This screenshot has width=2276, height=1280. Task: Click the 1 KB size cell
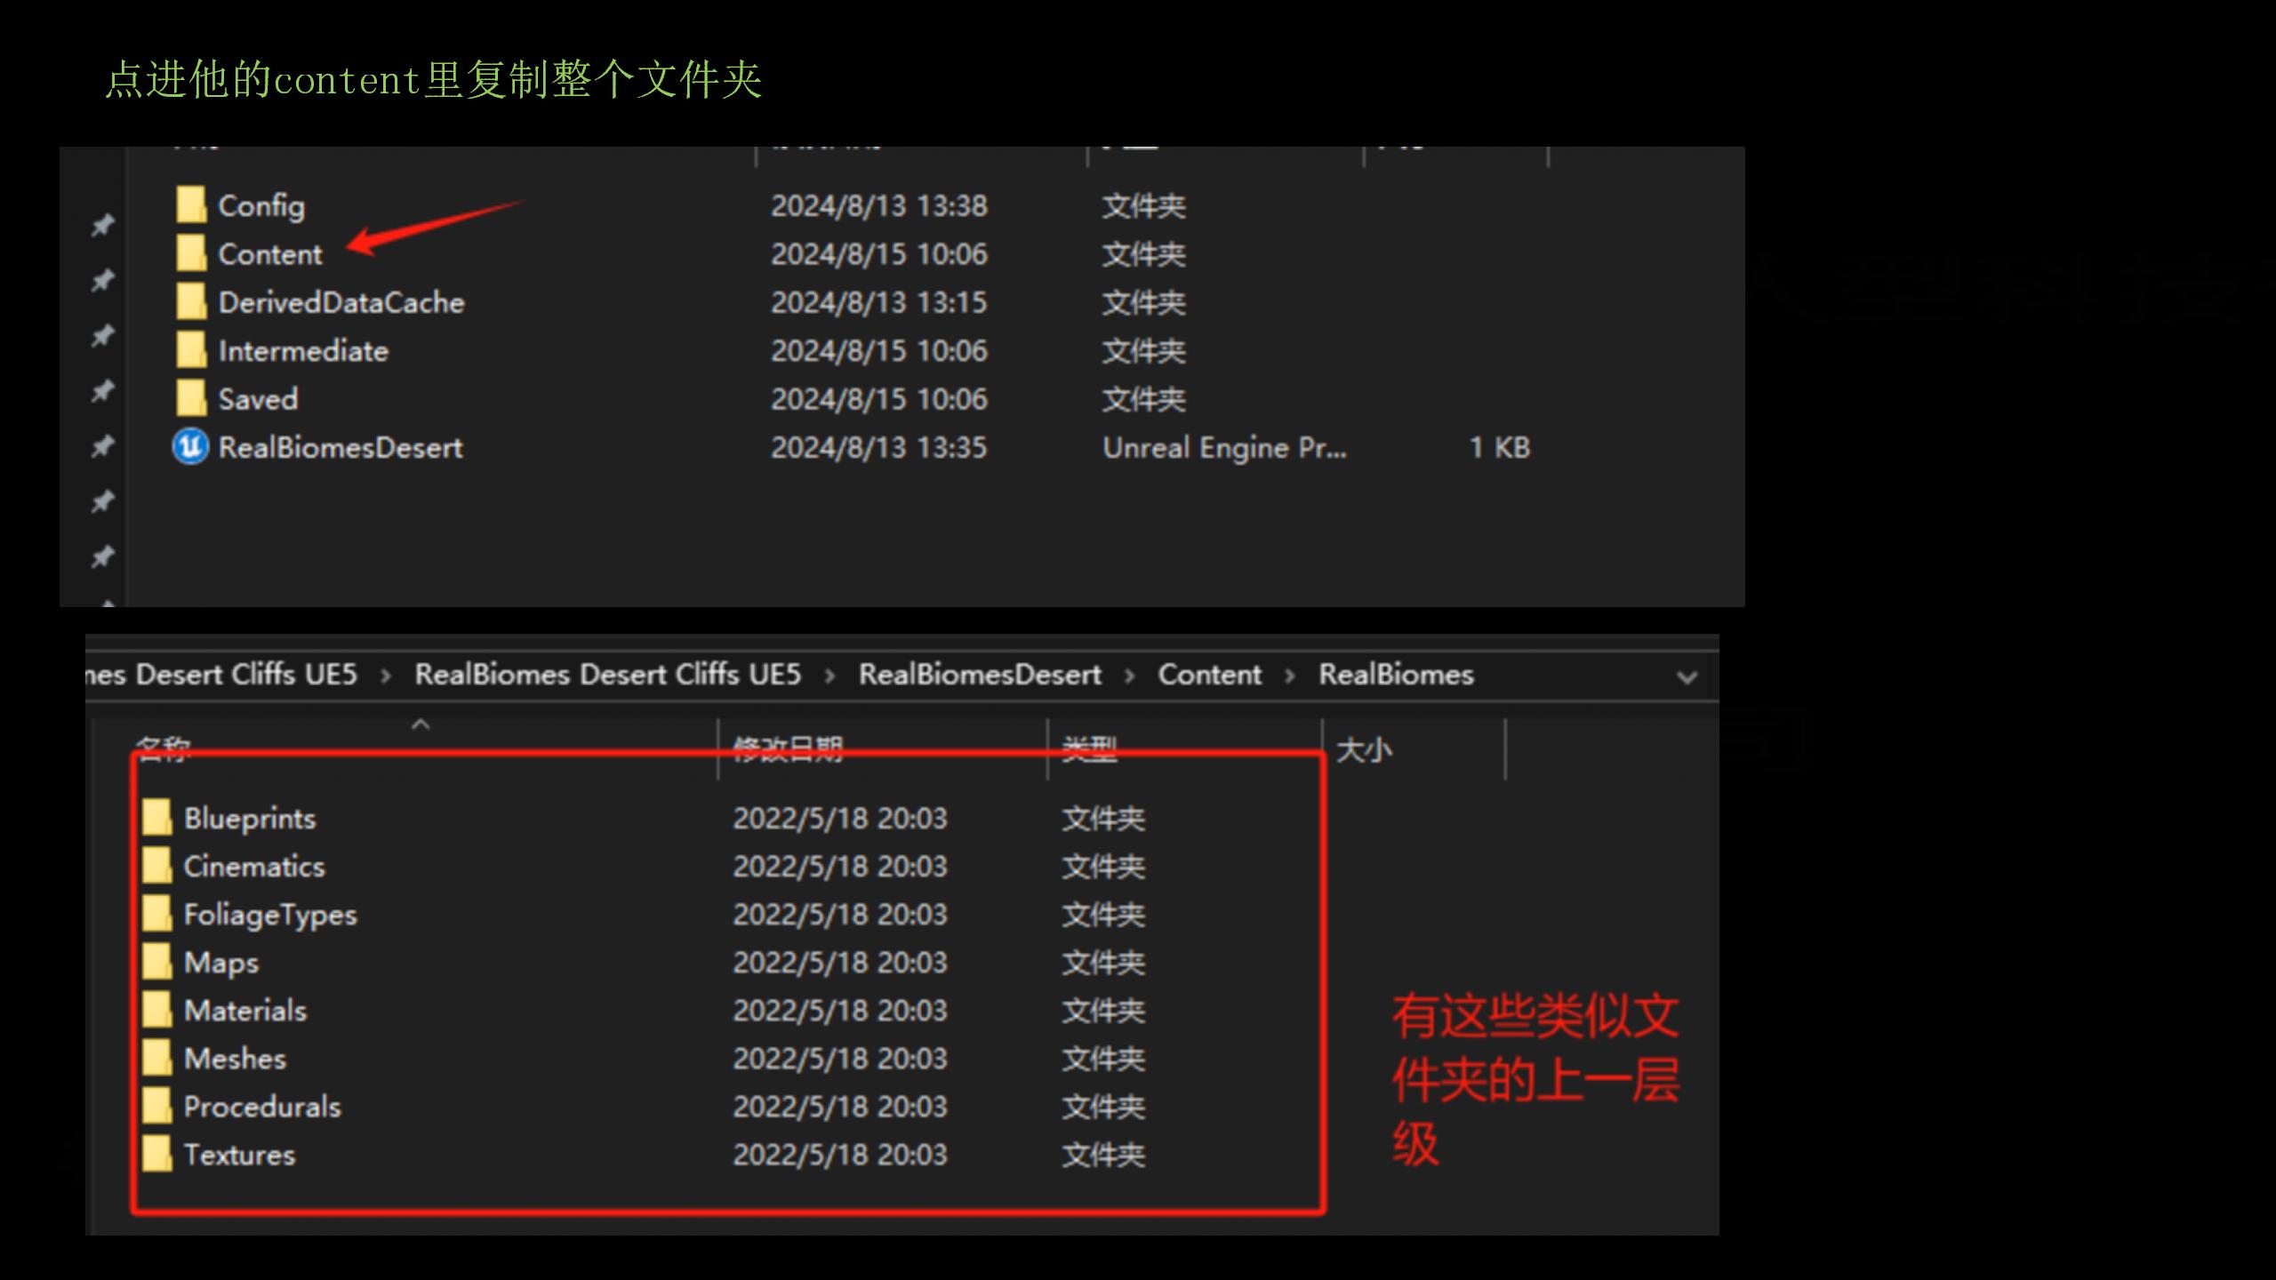click(1499, 447)
